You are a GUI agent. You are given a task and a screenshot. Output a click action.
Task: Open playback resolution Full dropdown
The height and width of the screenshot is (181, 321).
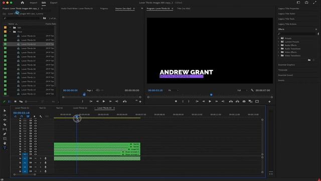tap(242, 90)
